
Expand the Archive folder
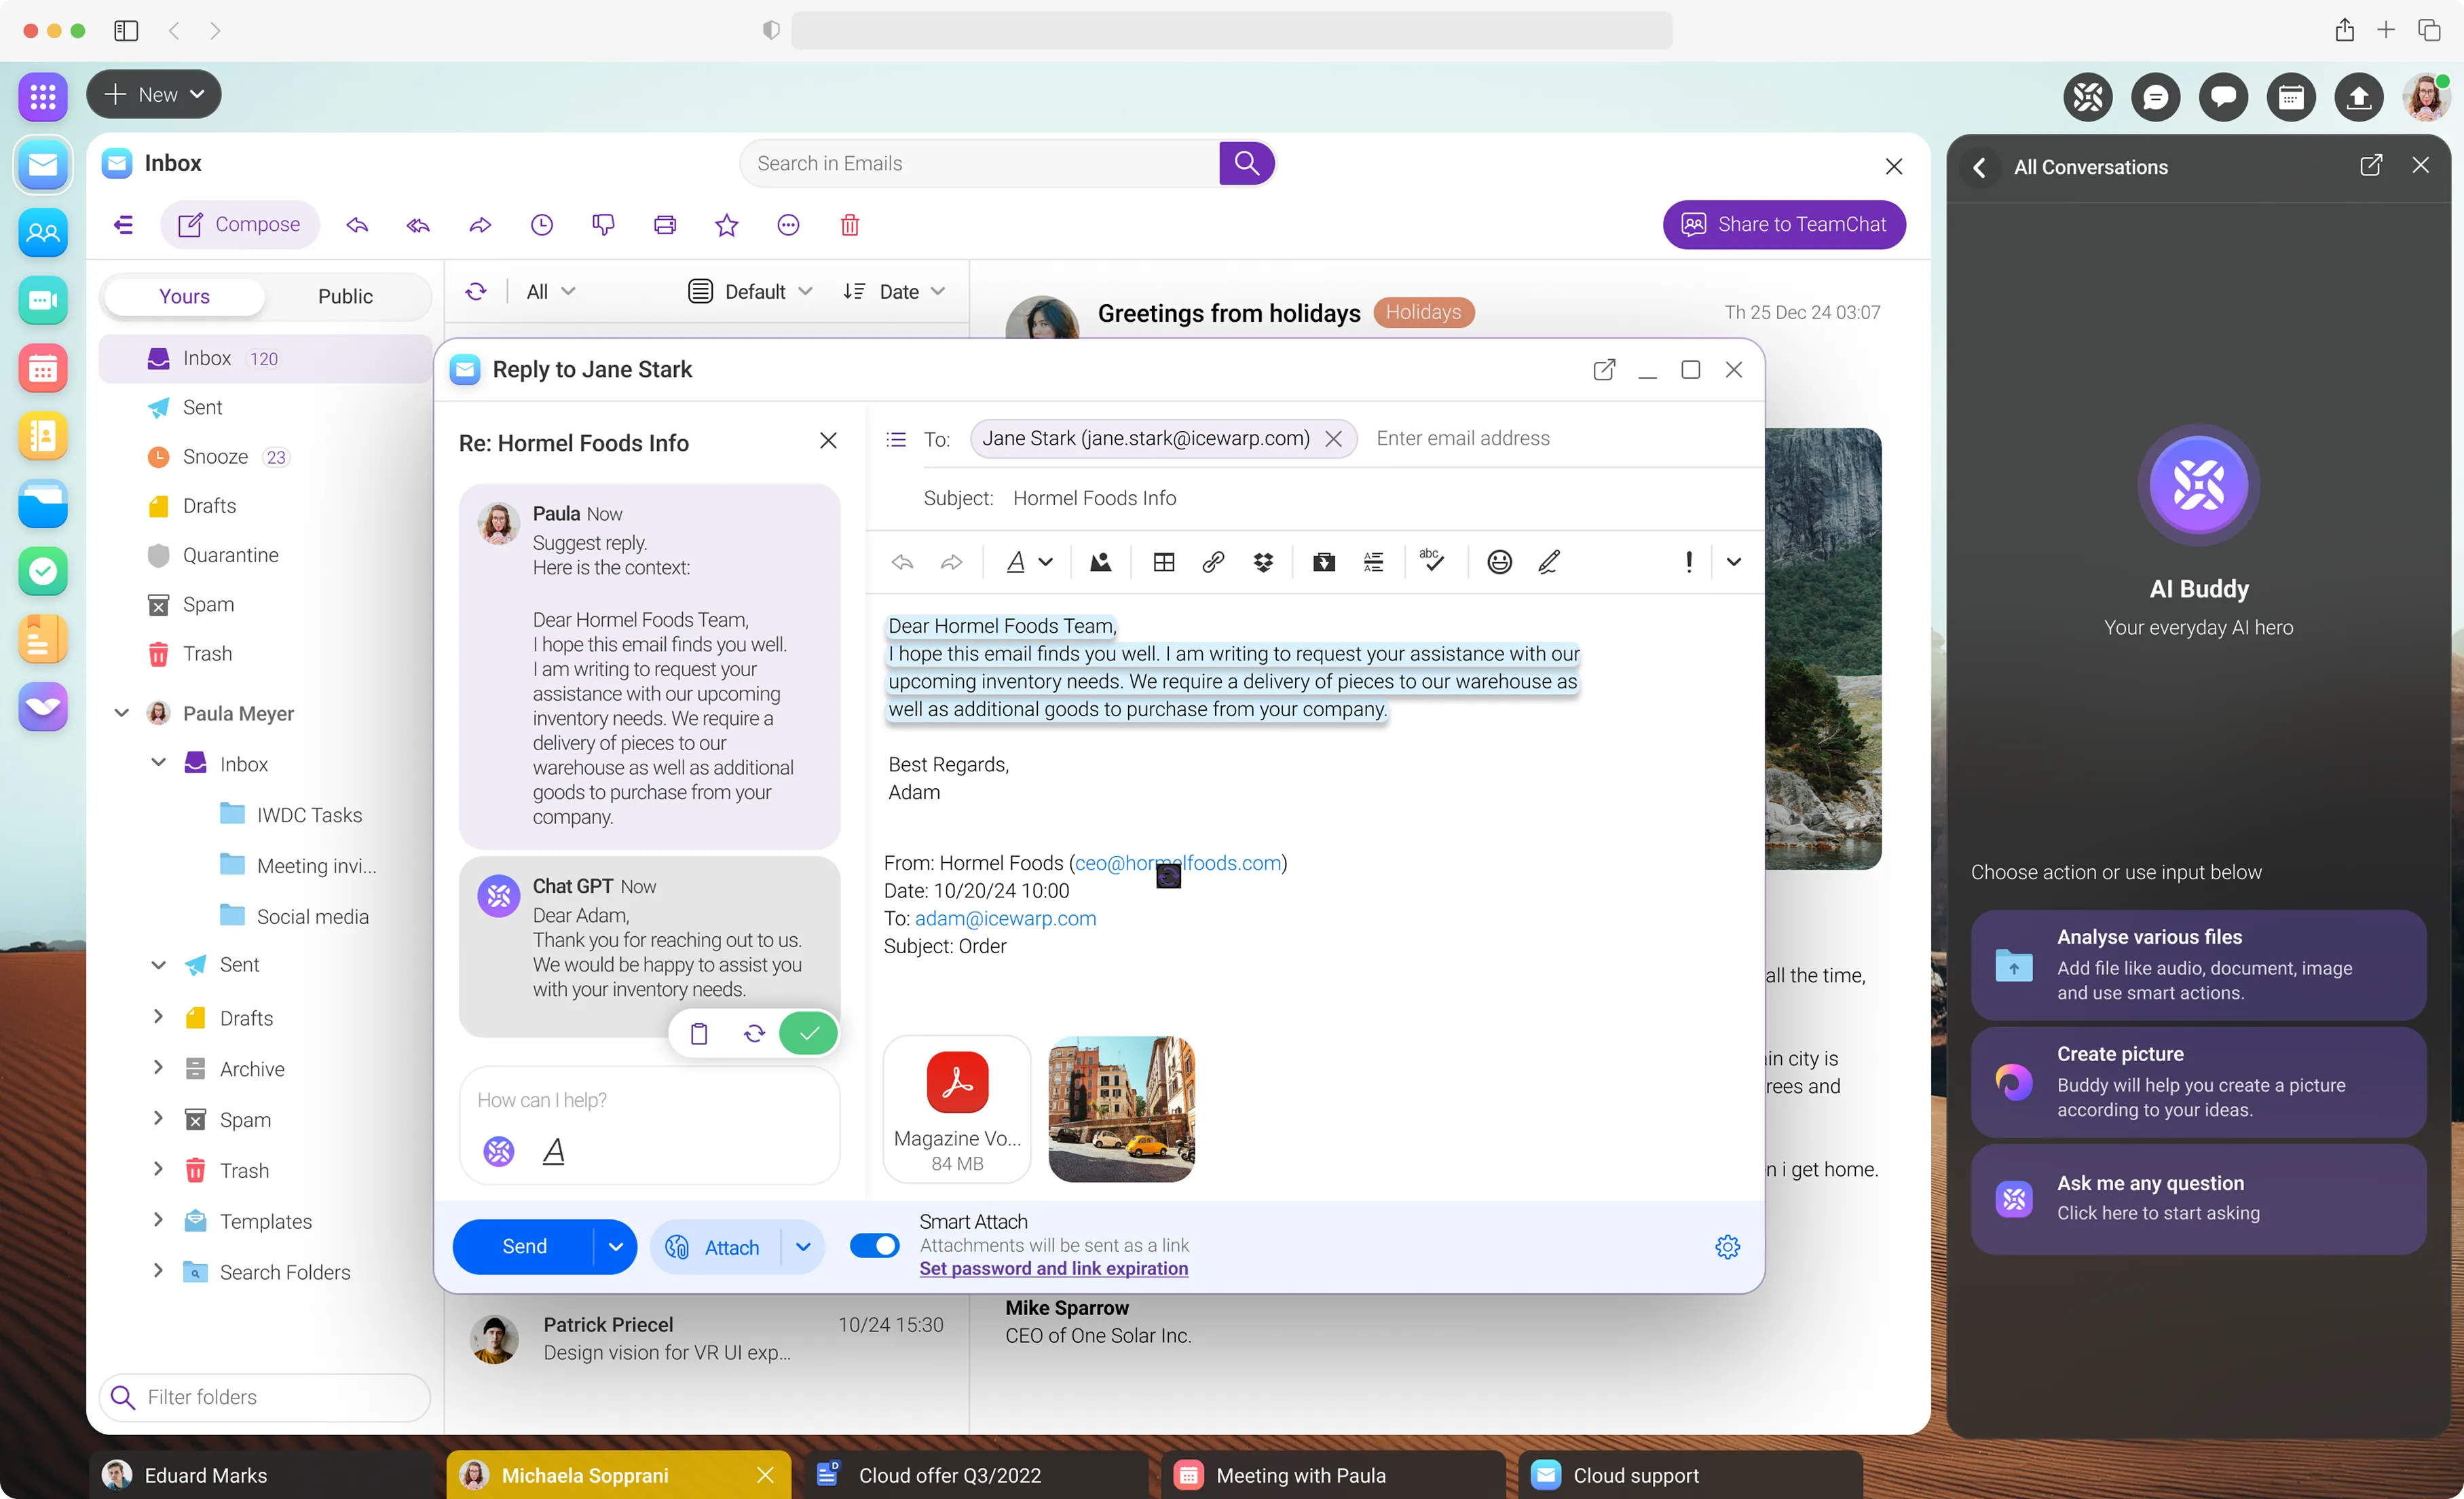(x=158, y=1068)
